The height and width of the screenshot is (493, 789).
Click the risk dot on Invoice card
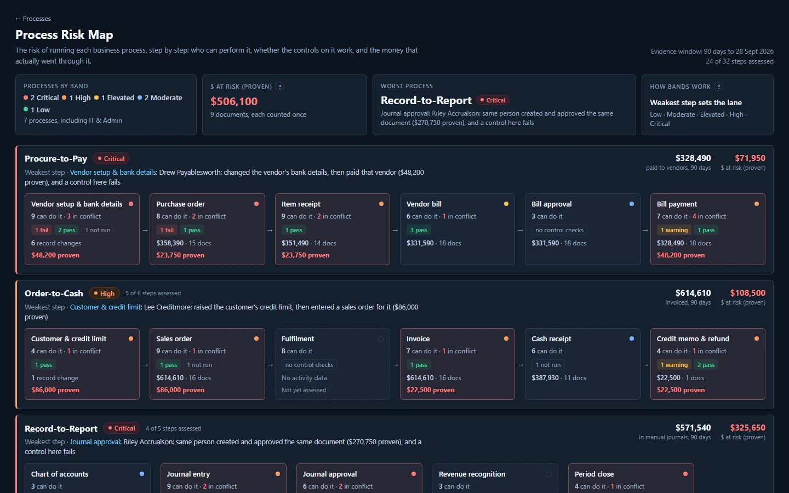(x=506, y=339)
